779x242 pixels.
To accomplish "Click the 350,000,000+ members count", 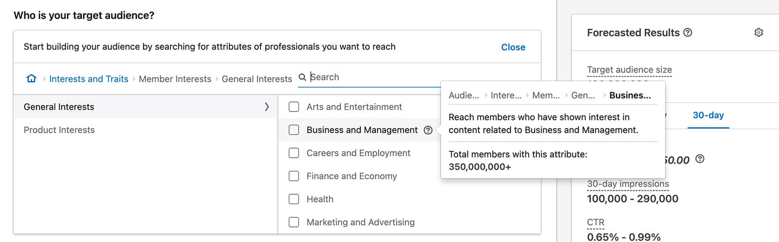I will (480, 167).
